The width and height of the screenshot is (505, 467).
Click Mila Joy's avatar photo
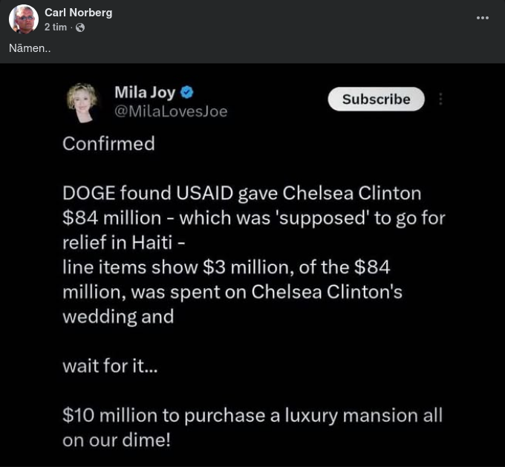[x=83, y=102]
